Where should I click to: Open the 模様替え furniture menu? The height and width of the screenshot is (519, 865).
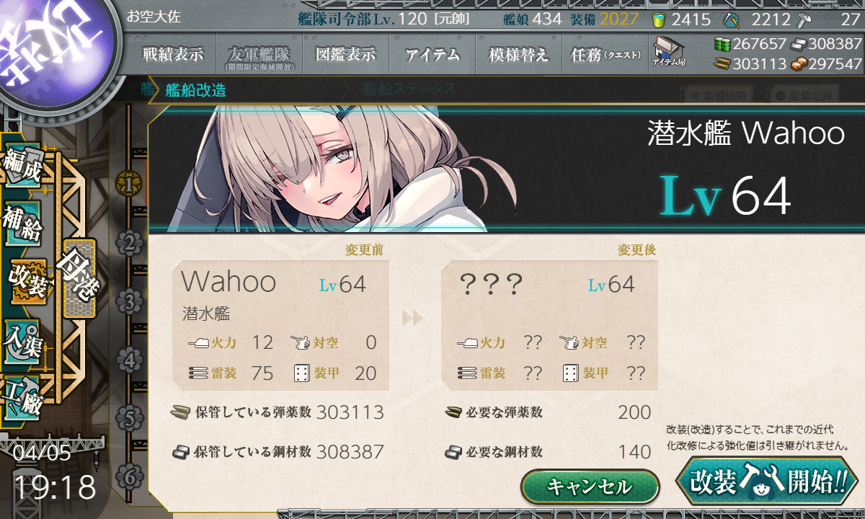click(x=519, y=54)
